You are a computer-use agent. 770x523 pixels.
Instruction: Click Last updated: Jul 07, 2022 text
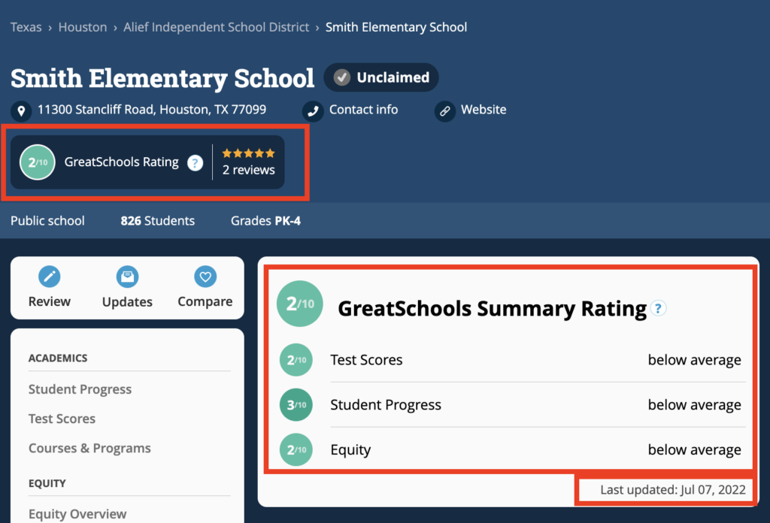(x=673, y=490)
